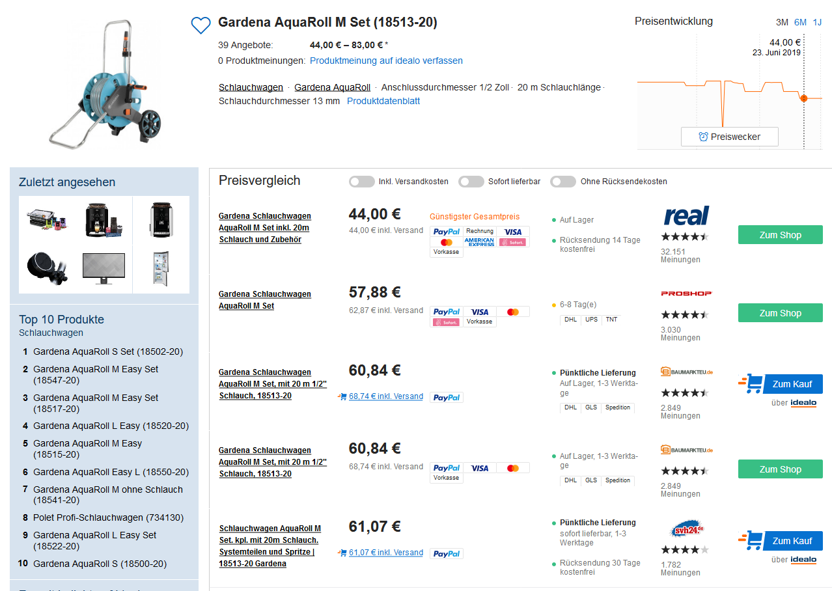
Task: Open recently viewed monitor thumbnail
Action: (x=104, y=267)
